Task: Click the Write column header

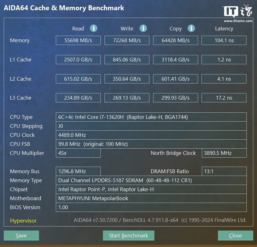Action: [x=127, y=29]
